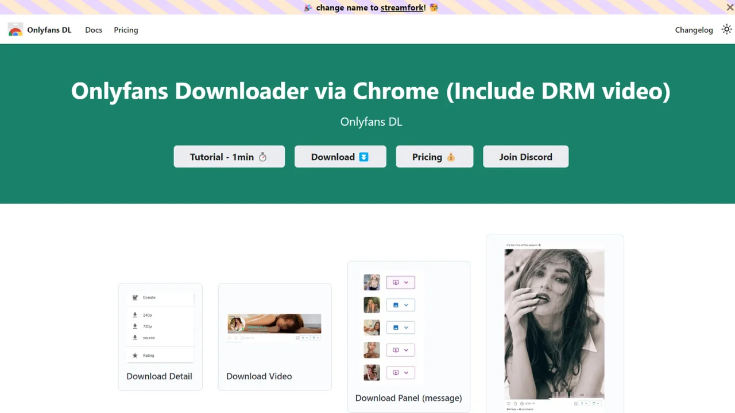Toggle the light/dark theme sun icon
Image resolution: width=735 pixels, height=413 pixels.
[727, 30]
